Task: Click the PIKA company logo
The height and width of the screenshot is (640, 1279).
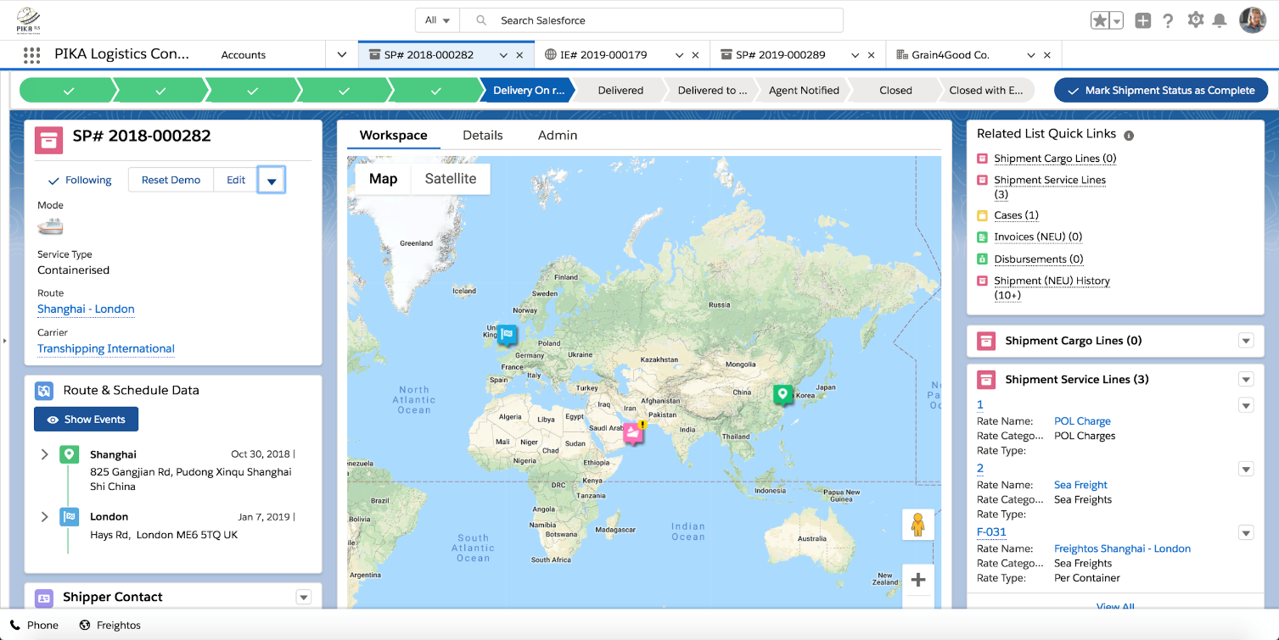Action: (x=29, y=20)
